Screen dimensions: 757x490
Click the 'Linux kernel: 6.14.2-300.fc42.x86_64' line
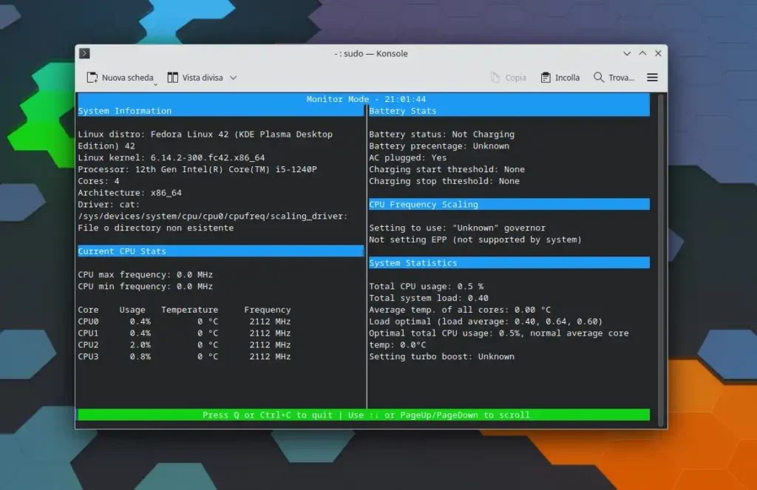(172, 157)
